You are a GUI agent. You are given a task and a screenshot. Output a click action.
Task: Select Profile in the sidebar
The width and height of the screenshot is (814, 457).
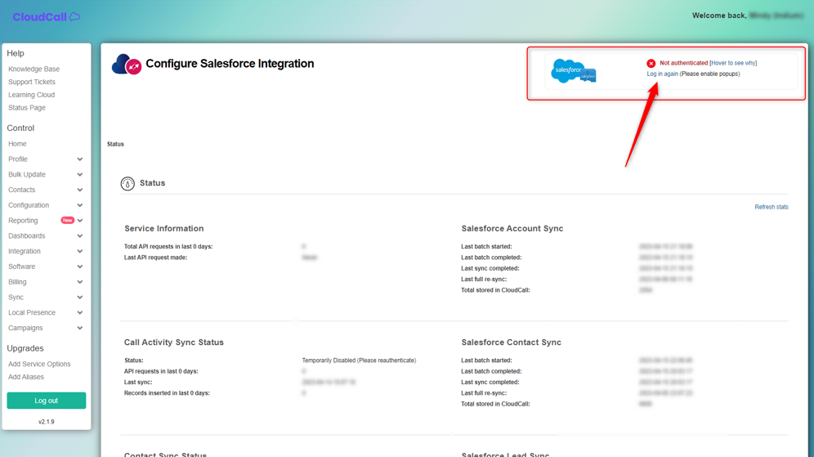(x=18, y=159)
